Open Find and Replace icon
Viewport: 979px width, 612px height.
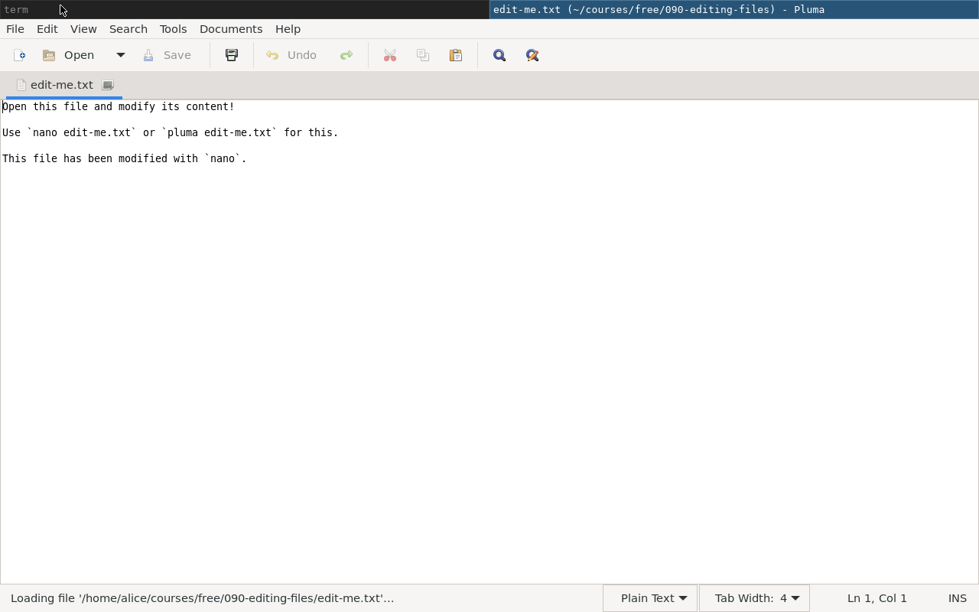coord(532,55)
